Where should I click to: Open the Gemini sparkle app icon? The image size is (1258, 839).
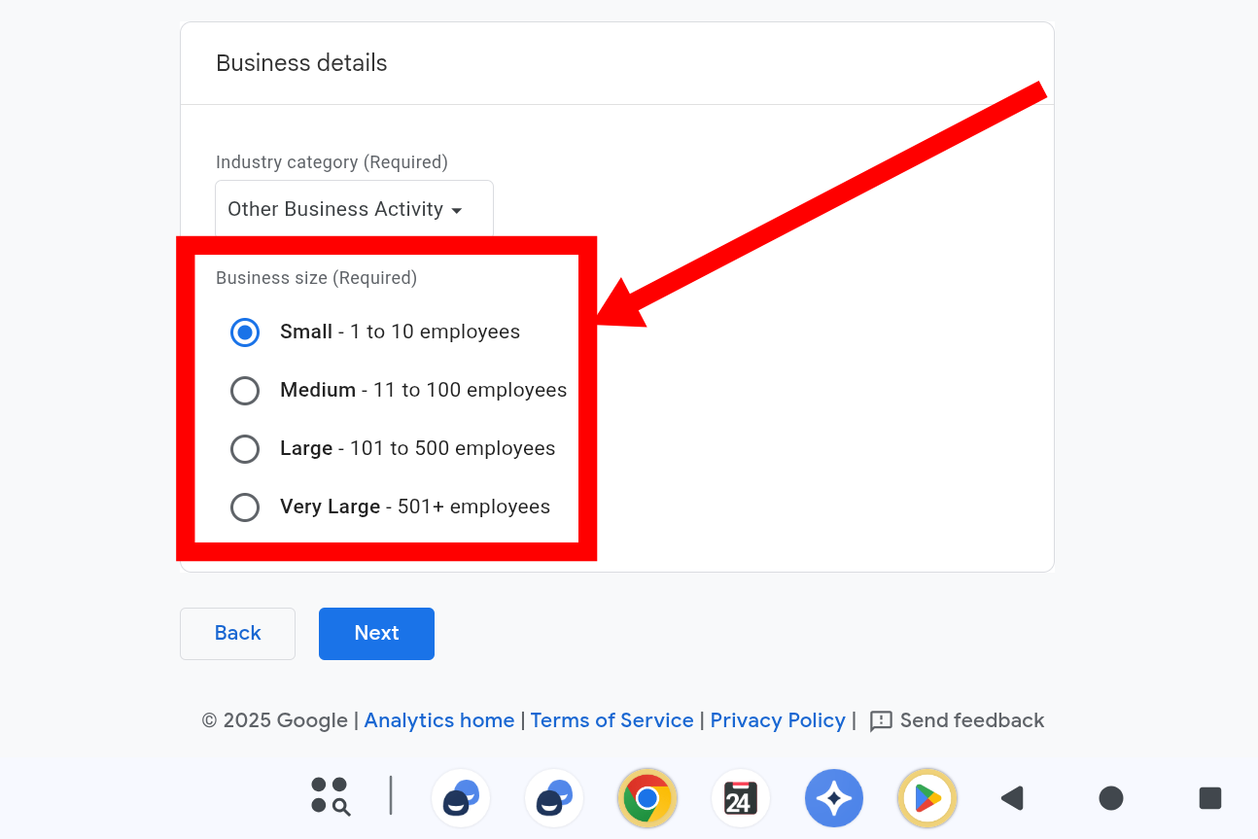[833, 798]
